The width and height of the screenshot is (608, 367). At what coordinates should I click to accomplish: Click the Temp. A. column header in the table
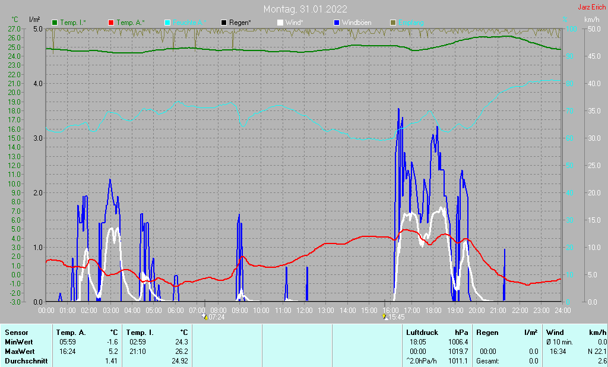pos(71,333)
